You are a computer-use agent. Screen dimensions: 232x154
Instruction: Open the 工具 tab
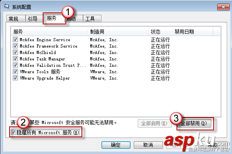pyautogui.click(x=92, y=19)
